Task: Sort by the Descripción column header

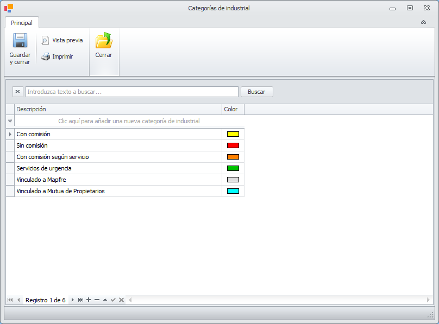Action: click(x=118, y=109)
